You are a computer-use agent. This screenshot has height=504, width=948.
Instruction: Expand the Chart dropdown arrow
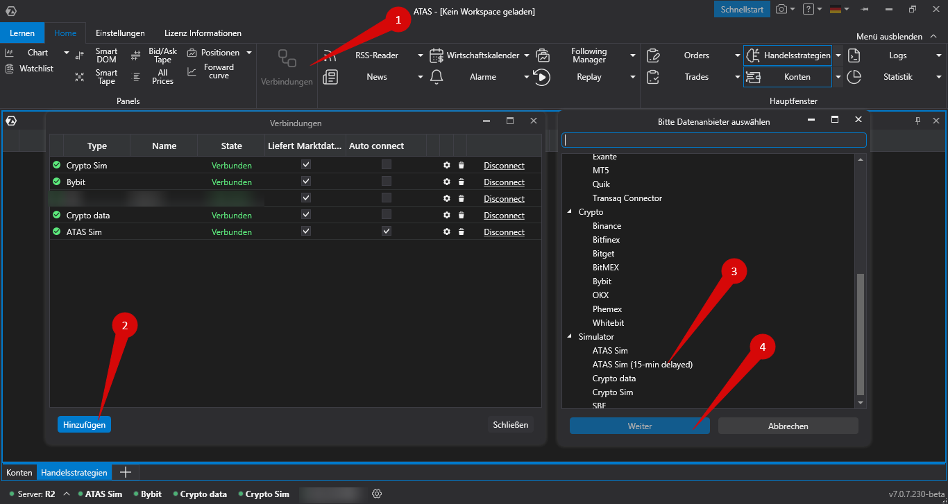point(67,53)
